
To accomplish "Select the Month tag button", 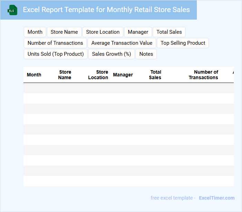I will pyautogui.click(x=35, y=32).
